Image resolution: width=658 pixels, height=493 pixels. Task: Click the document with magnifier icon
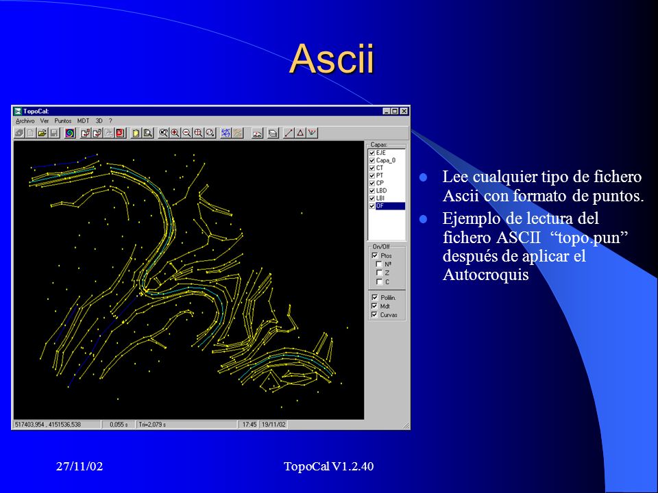pos(148,133)
